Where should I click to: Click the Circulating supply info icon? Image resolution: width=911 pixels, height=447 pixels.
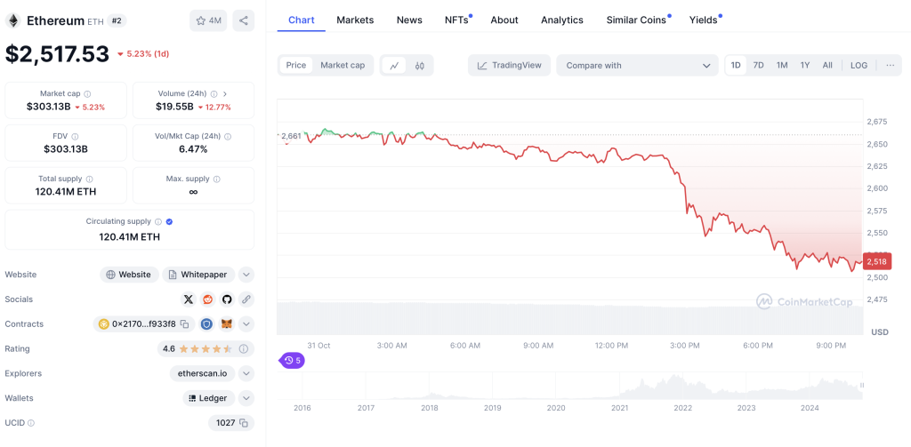(158, 222)
